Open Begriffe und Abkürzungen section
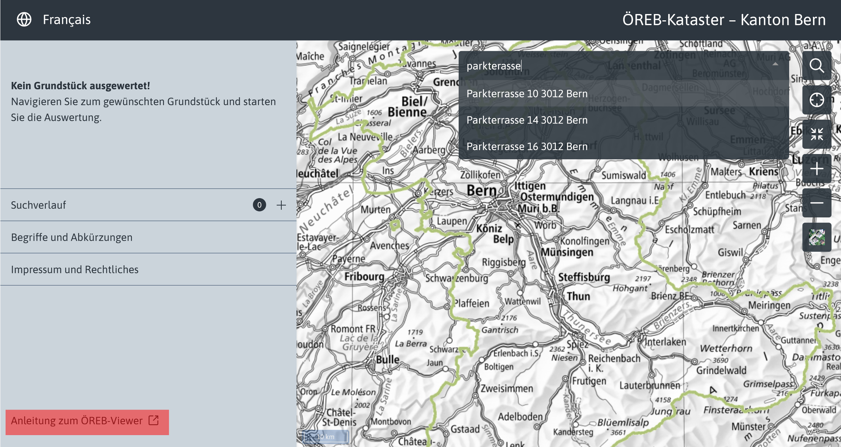This screenshot has height=447, width=841. pyautogui.click(x=148, y=237)
